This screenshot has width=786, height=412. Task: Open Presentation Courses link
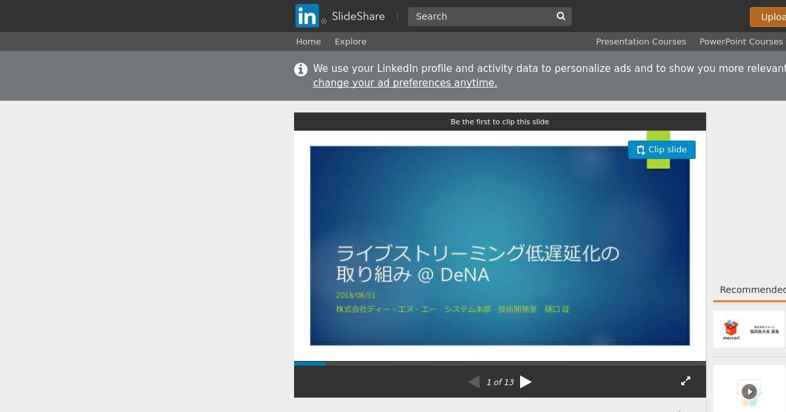point(641,41)
